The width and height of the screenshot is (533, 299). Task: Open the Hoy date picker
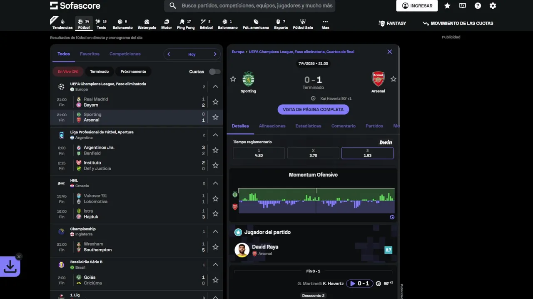point(192,54)
